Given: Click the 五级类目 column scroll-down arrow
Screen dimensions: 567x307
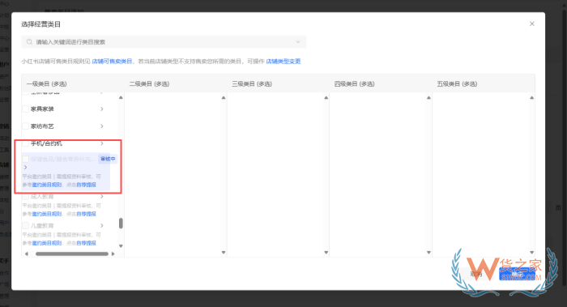Looking at the screenshot, I should tap(531, 253).
